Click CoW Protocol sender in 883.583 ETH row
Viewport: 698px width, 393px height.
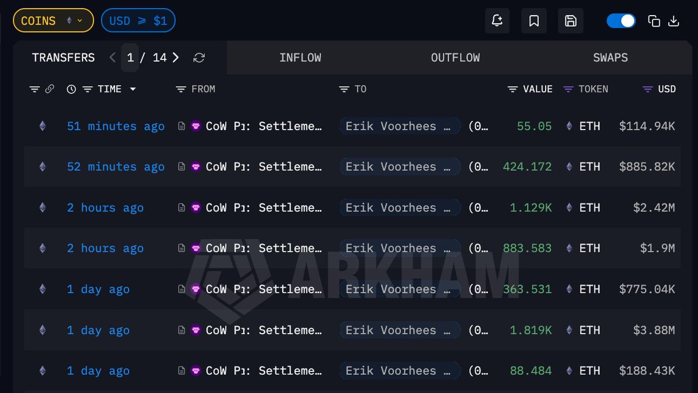(x=263, y=248)
